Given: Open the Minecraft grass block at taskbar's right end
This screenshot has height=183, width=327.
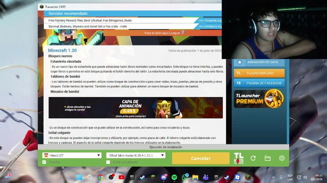Looking at the screenshot, I should [x=248, y=177].
